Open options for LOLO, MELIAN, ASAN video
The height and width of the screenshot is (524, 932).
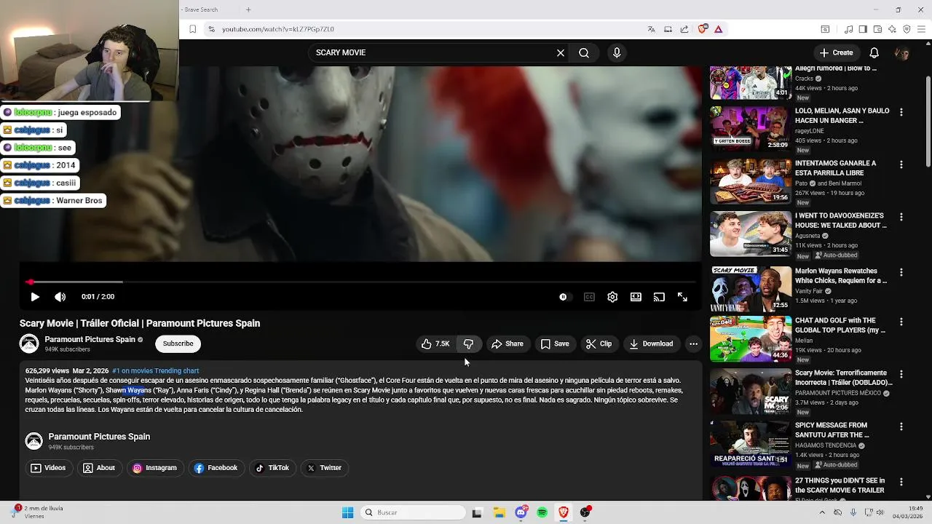point(901,112)
